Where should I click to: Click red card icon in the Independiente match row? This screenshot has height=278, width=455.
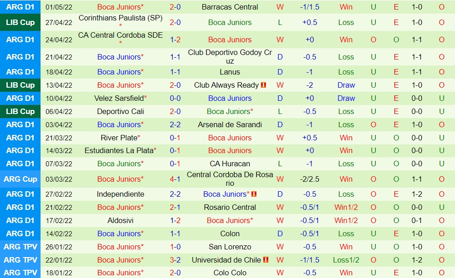[254, 194]
